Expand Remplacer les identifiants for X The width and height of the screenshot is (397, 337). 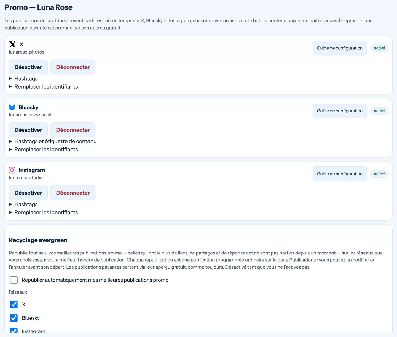44,87
